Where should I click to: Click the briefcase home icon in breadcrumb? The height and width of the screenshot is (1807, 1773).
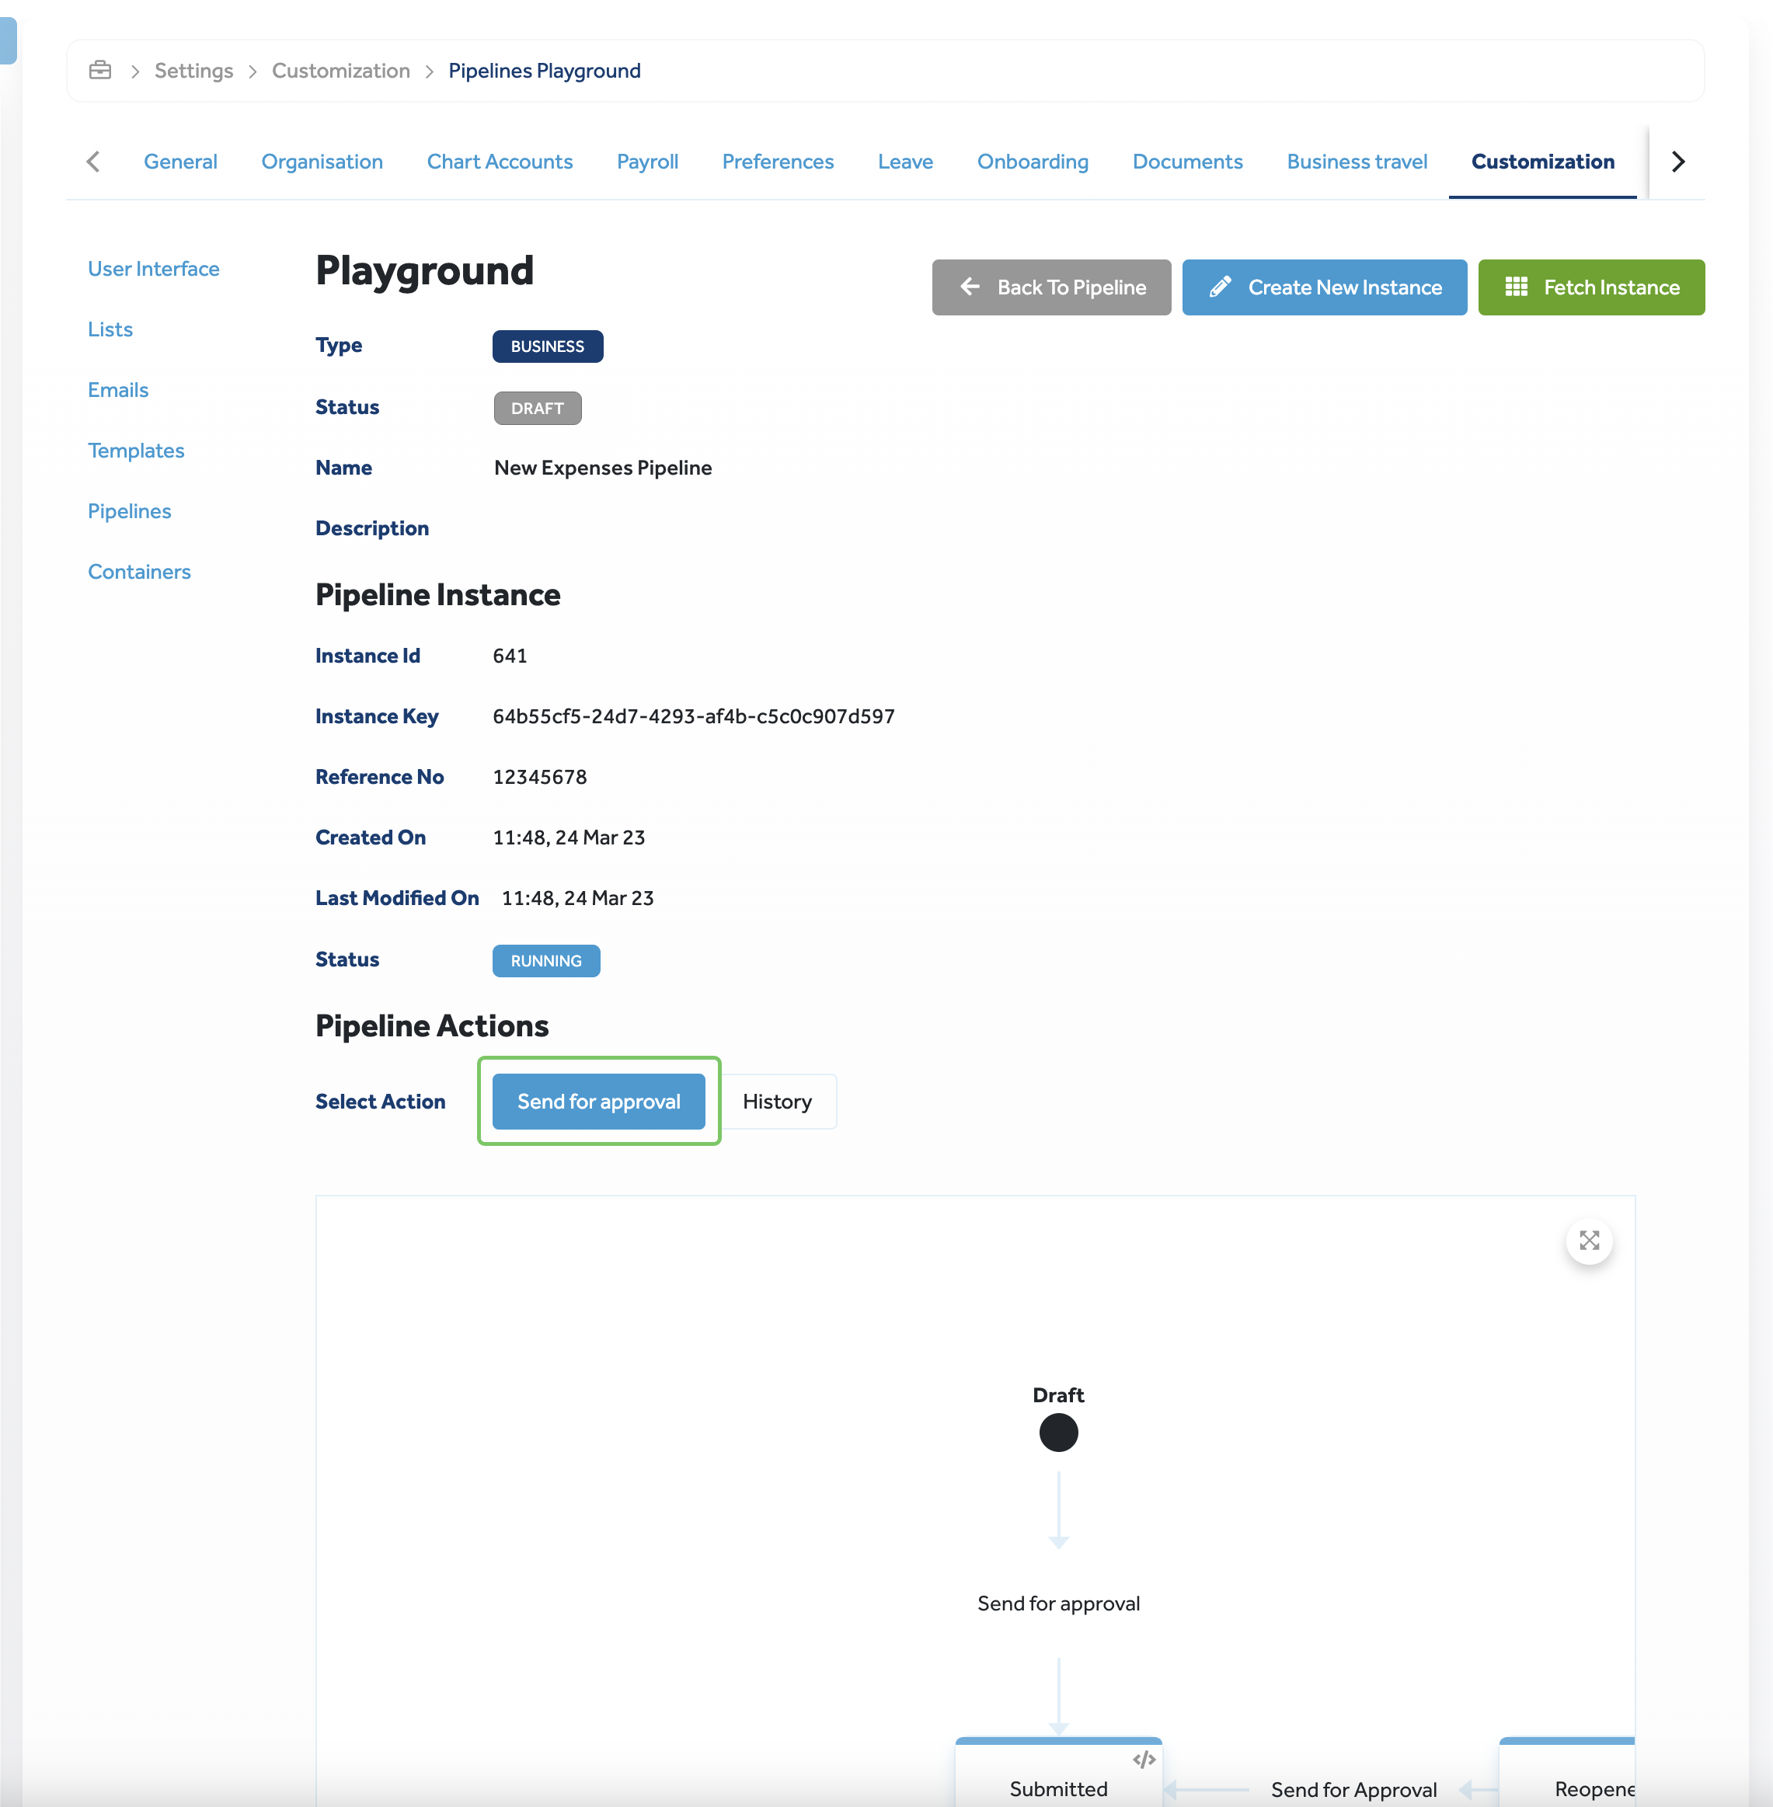pos(100,71)
